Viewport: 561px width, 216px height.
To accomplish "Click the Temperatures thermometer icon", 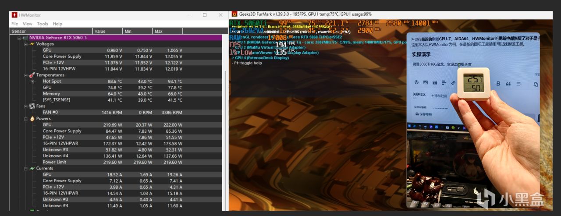I will tap(32, 75).
